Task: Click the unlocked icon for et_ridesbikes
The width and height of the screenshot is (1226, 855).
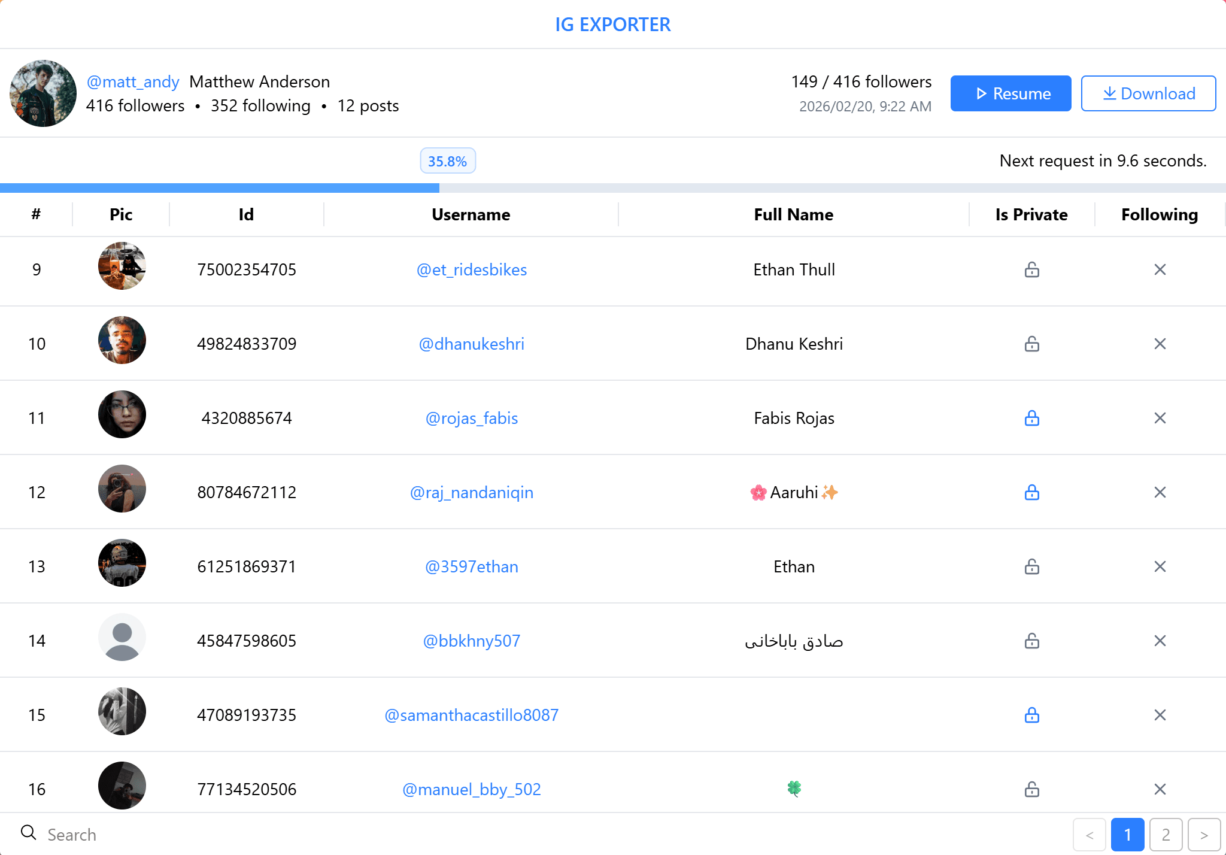Action: (1031, 269)
